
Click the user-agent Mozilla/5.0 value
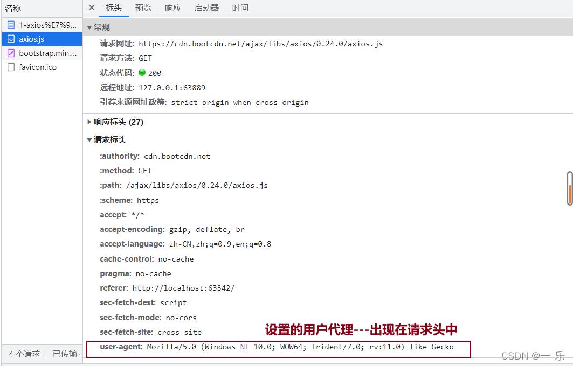pos(300,347)
